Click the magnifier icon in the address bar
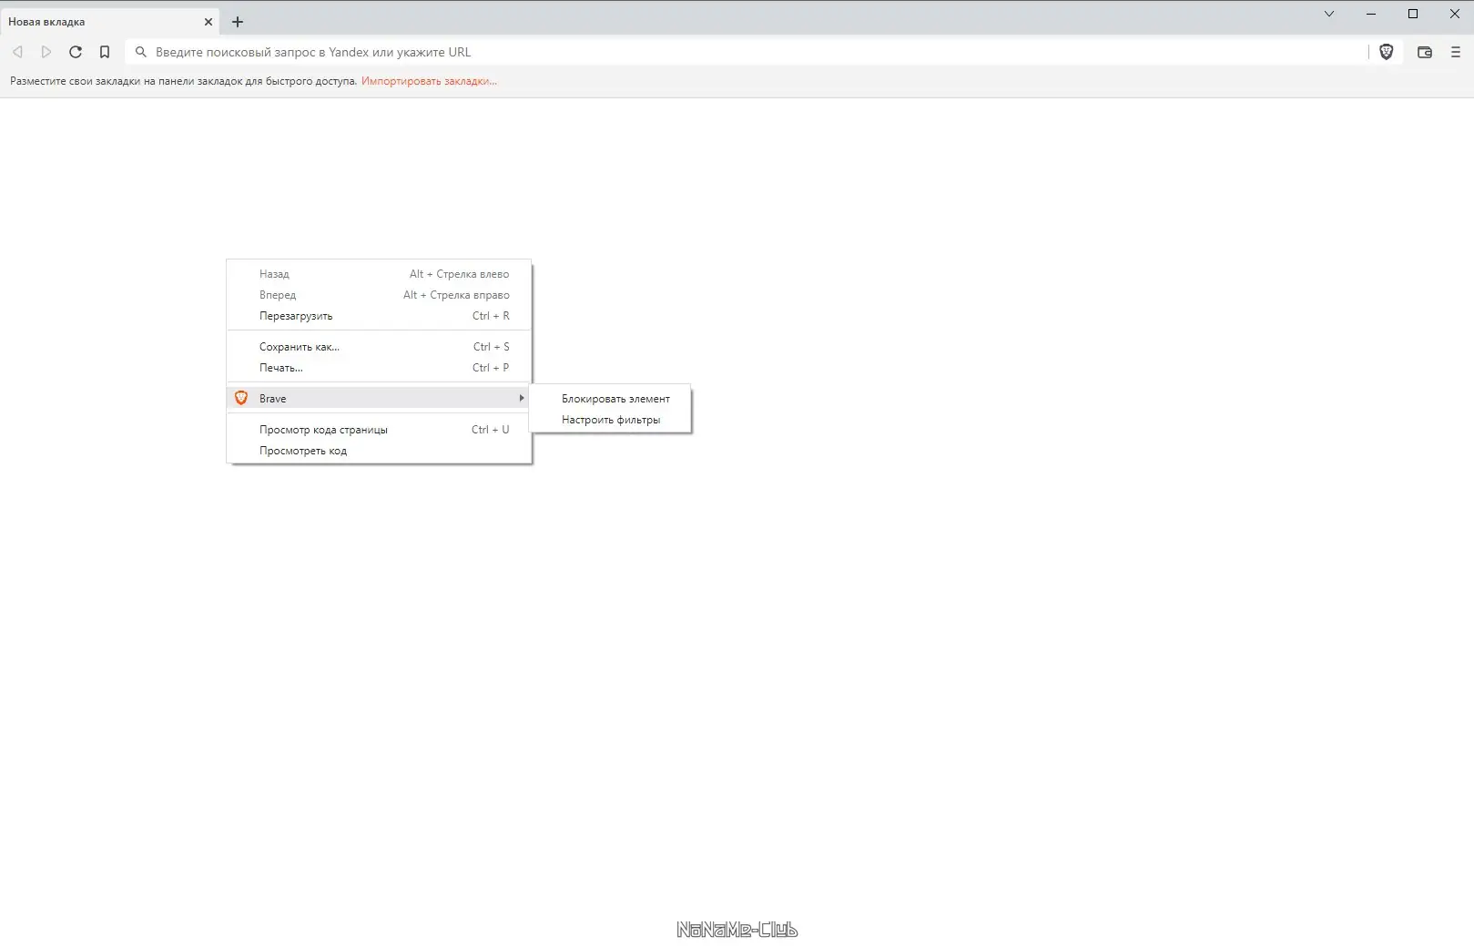Screen dimensions: 1474x946 [x=140, y=52]
